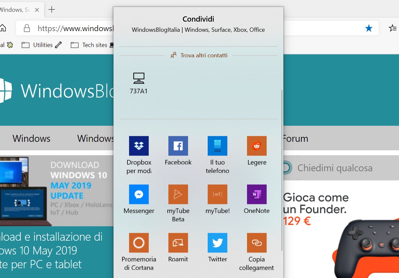The image size is (399, 278).
Task: Click the share panel vertical scrollbar
Action: 282,170
